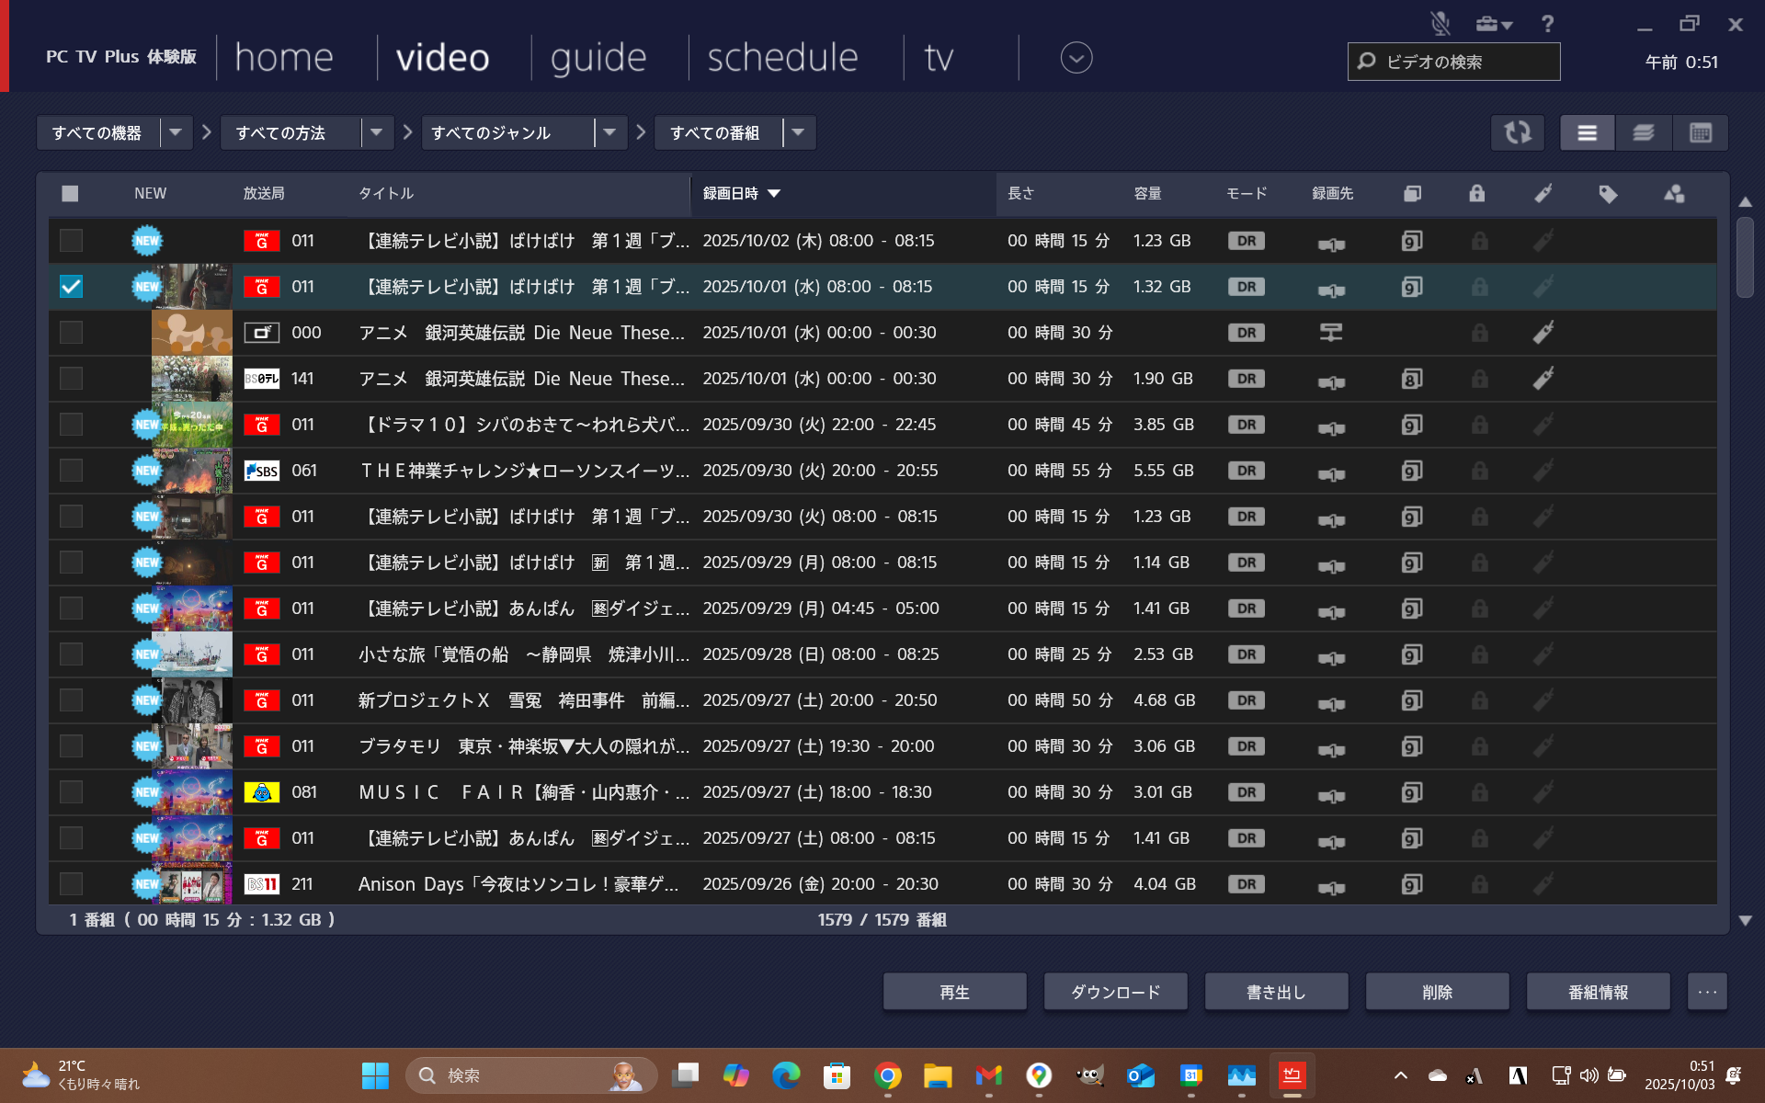The image size is (1765, 1103).
Task: Click the vertical scrollbar thumb of list
Action: (x=1745, y=257)
